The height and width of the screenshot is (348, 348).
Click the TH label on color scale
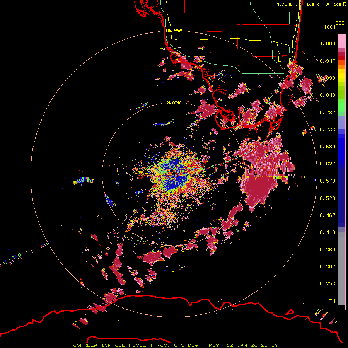(332, 301)
